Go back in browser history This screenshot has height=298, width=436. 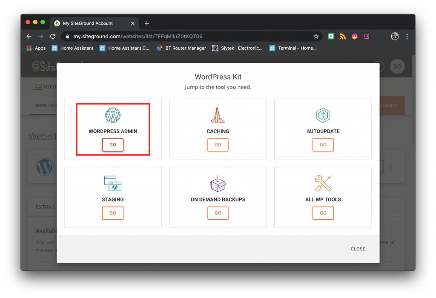[x=29, y=37]
